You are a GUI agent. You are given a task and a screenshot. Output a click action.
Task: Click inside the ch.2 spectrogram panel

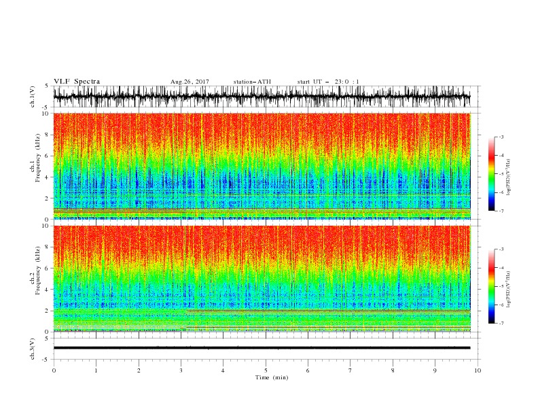[x=262, y=279]
